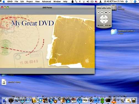
Task: Open Finder from the Dock
Action: [x=5, y=100]
